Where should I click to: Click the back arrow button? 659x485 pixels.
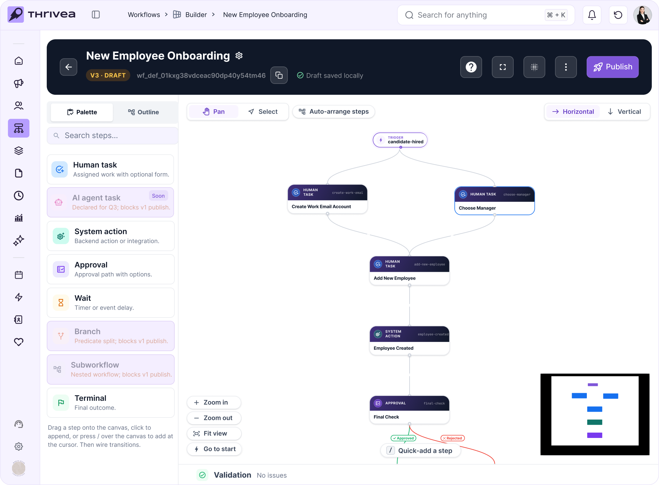69,67
